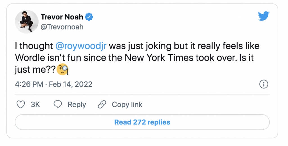
Task: Click the Trevor Noah display name
Action: pyautogui.click(x=62, y=17)
